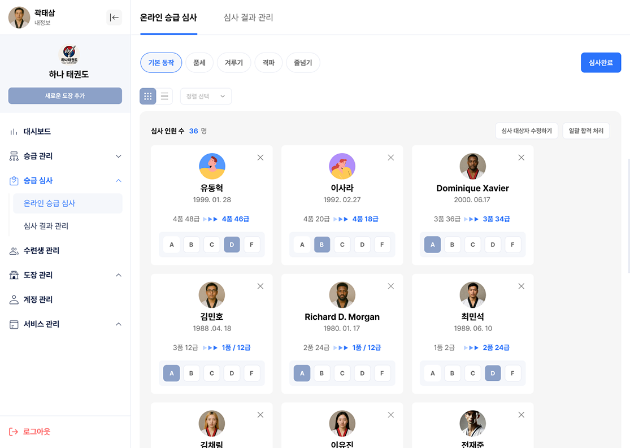Screen dimensions: 630x448
Task: Click the 승급 심사 clipboard icon
Action: point(14,180)
